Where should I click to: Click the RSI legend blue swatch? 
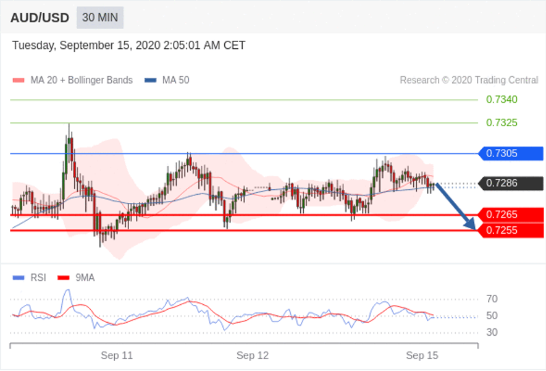pyautogui.click(x=19, y=278)
